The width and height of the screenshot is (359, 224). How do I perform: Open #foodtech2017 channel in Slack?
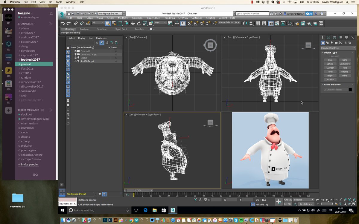click(x=31, y=59)
